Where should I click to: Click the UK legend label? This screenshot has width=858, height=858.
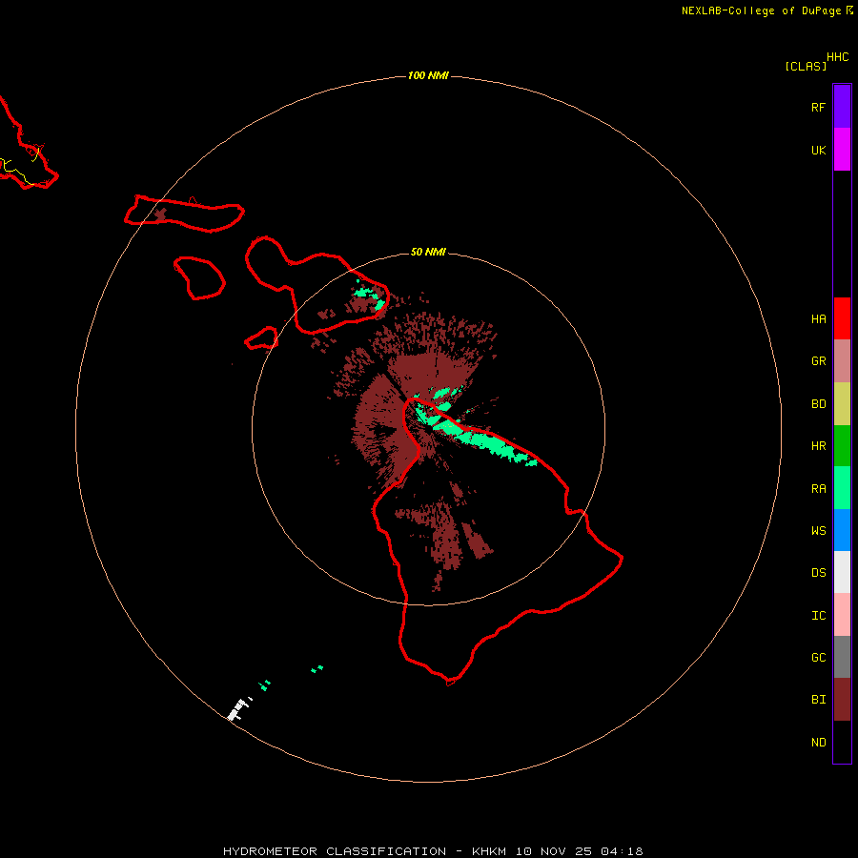coord(818,151)
